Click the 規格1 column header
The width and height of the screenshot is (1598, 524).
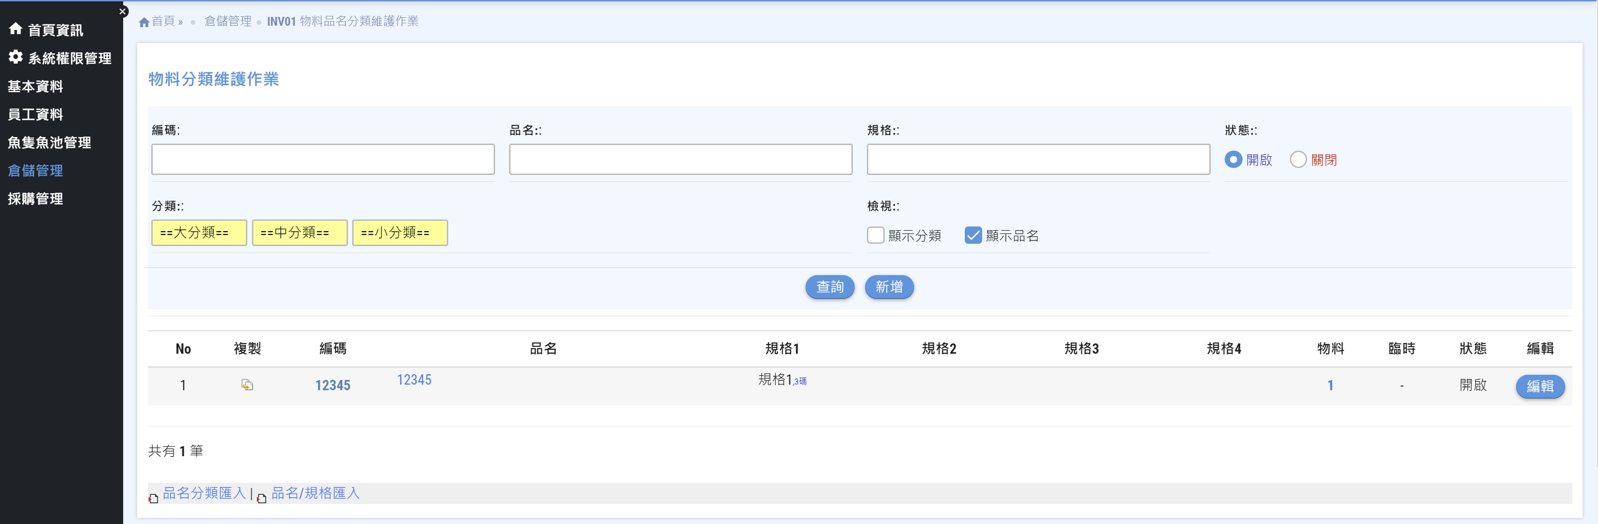coord(782,349)
